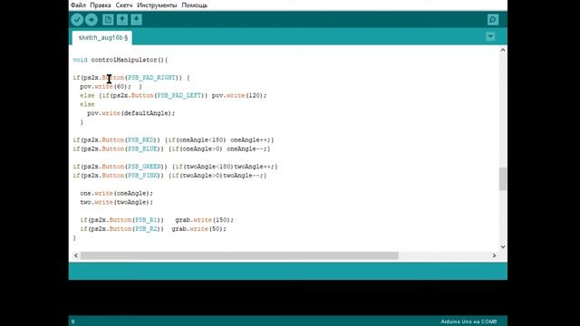Screen dimensions: 580x326
Task: Click 'pov.write(120);' statement
Action: pyautogui.click(x=239, y=95)
